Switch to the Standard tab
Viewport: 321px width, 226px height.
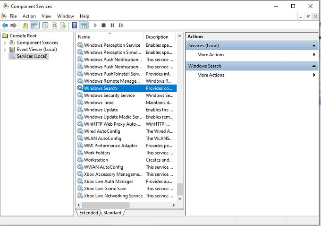pyautogui.click(x=112, y=213)
